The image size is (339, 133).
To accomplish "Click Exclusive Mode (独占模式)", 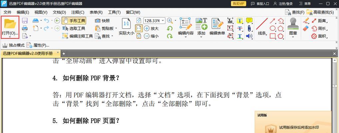I will pyautogui.click(x=13, y=45).
